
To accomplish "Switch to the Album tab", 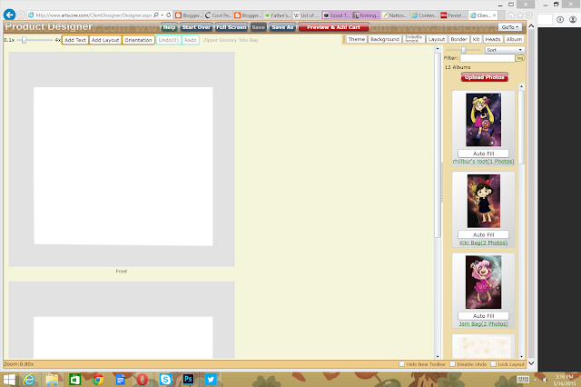I will click(x=514, y=39).
